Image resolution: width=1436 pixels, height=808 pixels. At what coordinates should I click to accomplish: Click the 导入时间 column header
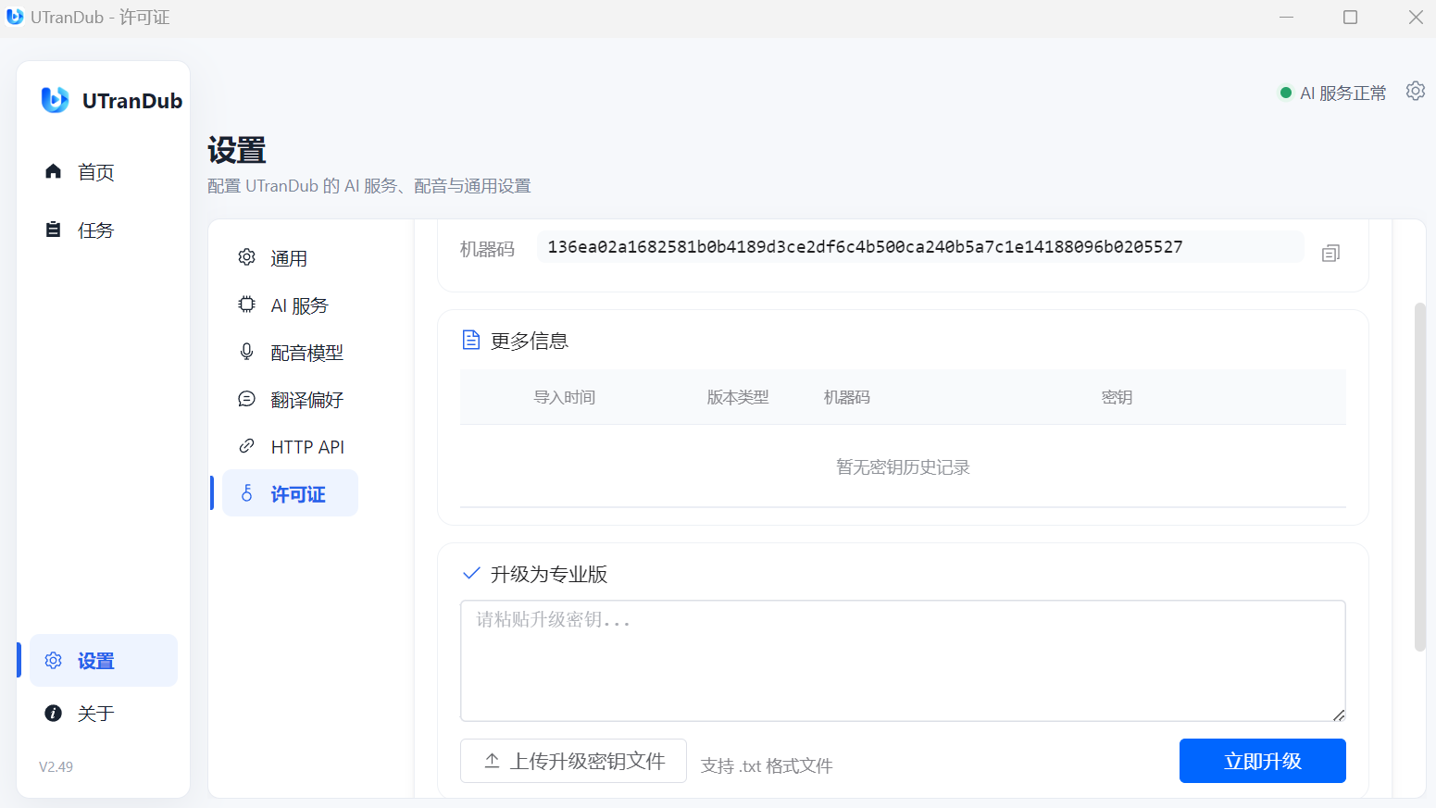[564, 397]
